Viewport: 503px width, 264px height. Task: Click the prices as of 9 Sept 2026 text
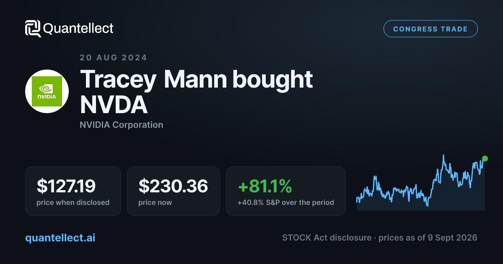click(x=428, y=238)
